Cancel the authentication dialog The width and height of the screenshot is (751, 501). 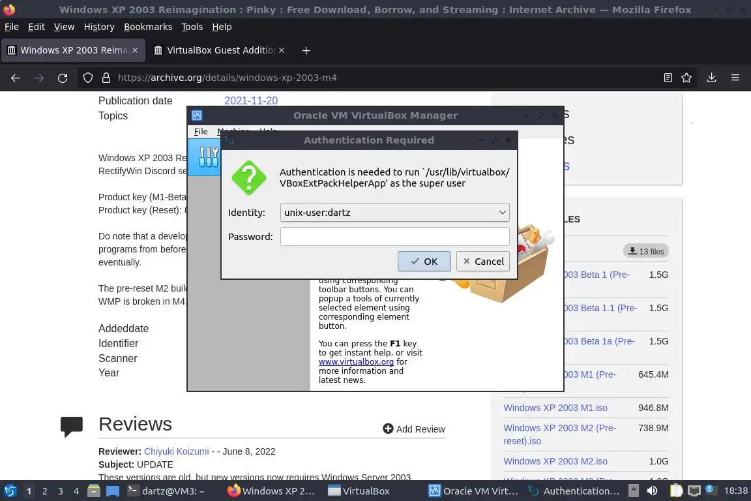483,262
